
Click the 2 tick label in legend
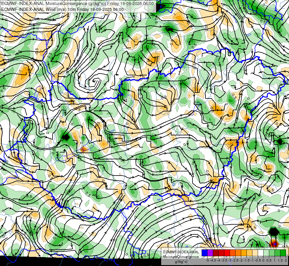(x=286, y=260)
